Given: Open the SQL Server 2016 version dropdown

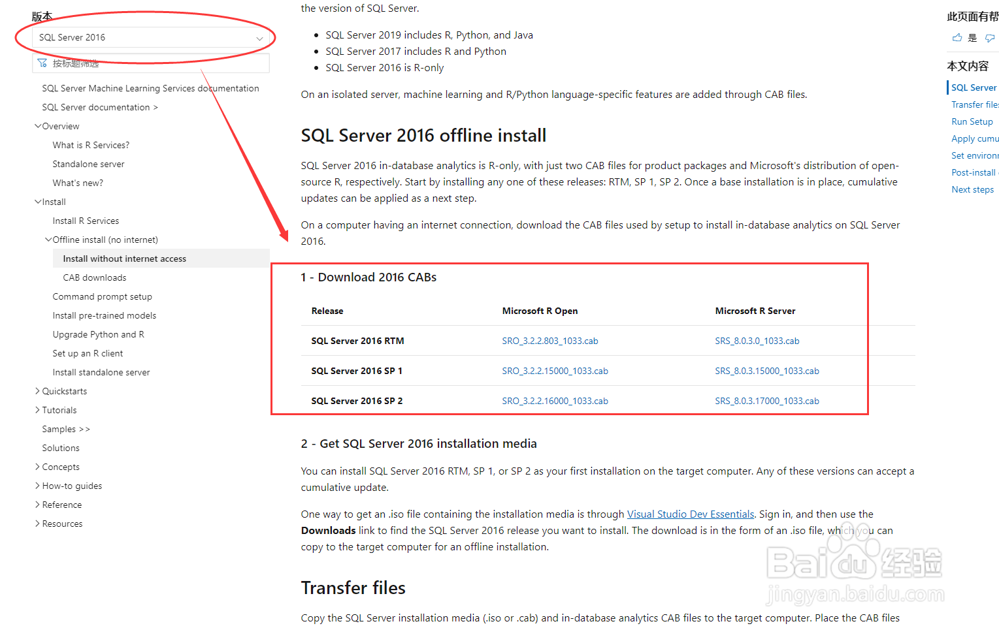Looking at the screenshot, I should (151, 37).
